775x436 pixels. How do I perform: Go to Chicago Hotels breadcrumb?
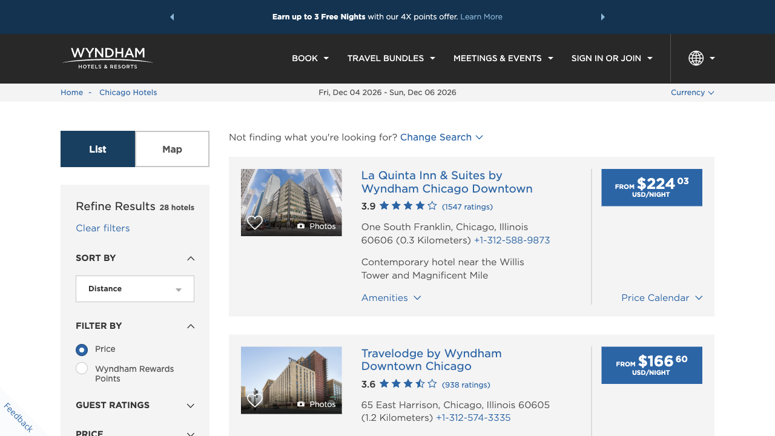[x=128, y=93]
